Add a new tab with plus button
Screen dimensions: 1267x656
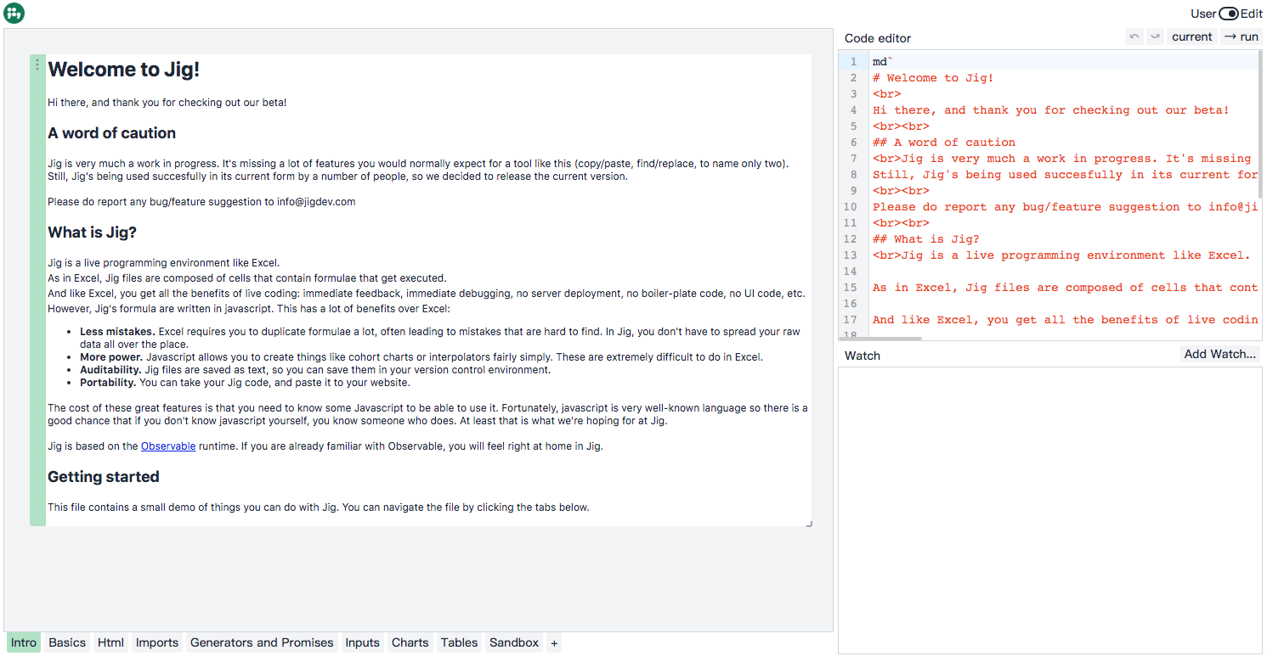pyautogui.click(x=554, y=643)
